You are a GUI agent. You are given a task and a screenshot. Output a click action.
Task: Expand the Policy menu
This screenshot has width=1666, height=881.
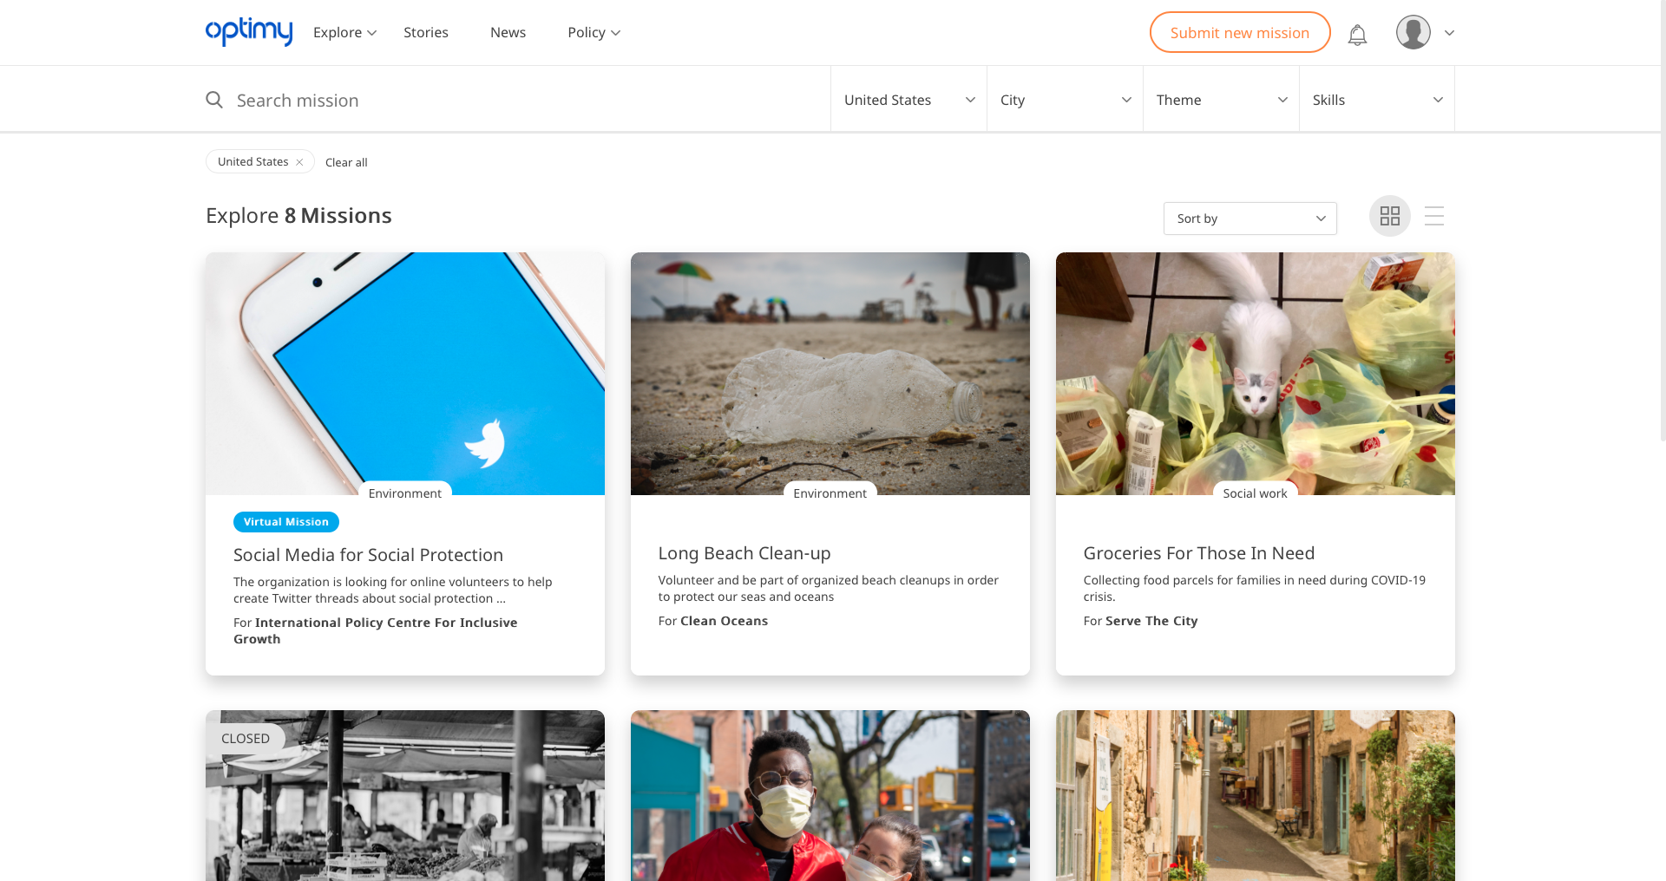click(x=594, y=32)
